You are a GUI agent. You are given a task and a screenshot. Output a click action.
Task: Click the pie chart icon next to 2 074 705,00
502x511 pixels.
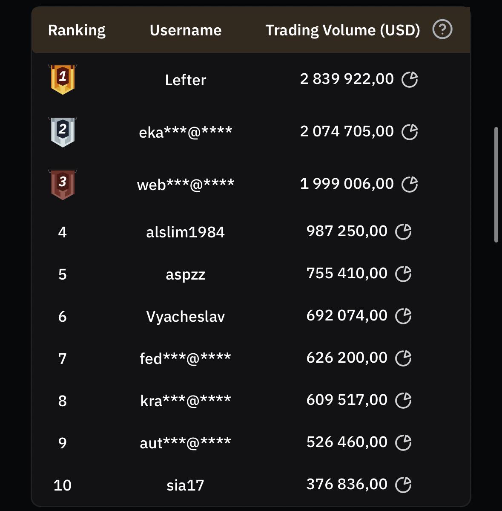(410, 132)
